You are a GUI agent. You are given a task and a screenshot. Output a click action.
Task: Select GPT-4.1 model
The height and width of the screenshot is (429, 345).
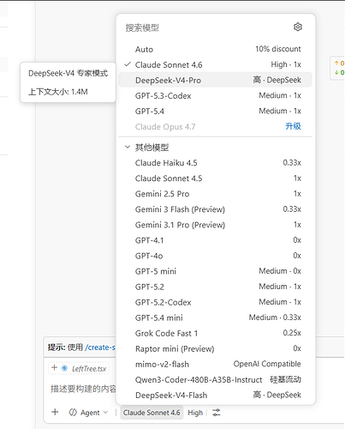coord(216,240)
